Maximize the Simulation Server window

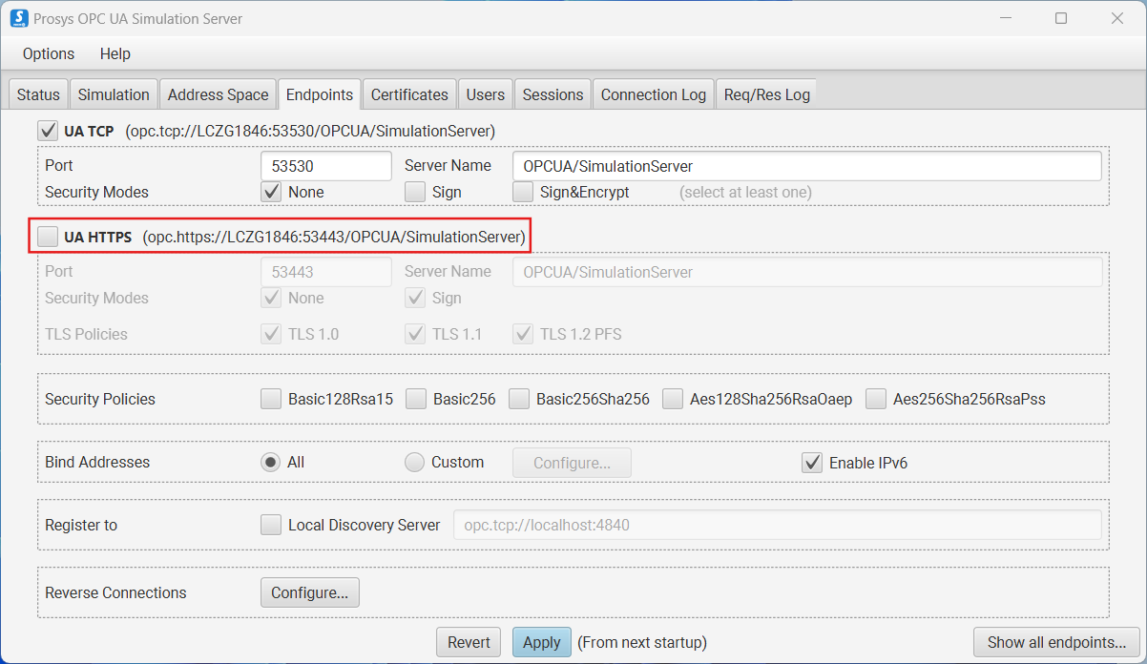point(1061,18)
